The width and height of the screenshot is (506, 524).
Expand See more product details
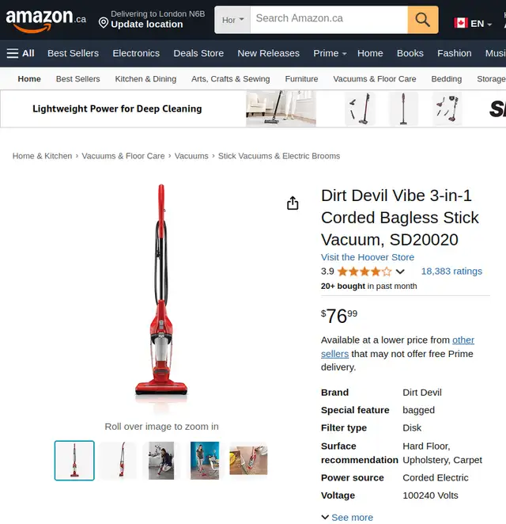coord(347,518)
